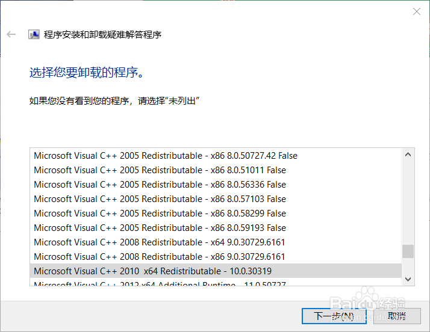Click the title 程序安装和卸载疑难解答程序
The image size is (430, 332).
(x=102, y=35)
